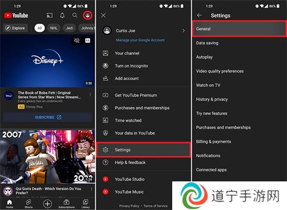287x210 pixels.
Task: Unmute the Disney+ video preview
Action: point(77,41)
